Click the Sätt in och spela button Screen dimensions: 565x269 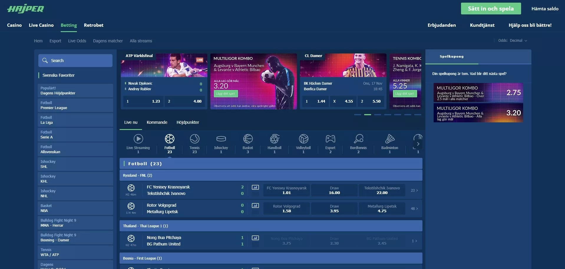tap(491, 9)
